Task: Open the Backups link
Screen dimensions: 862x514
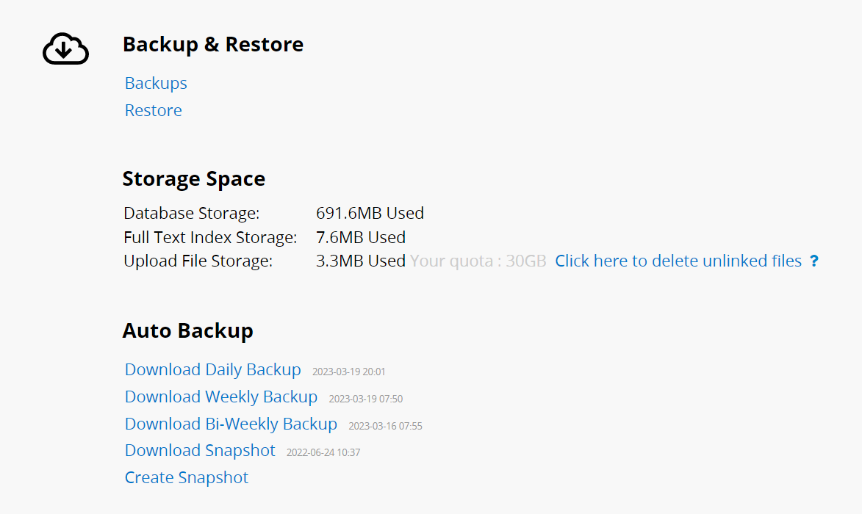Action: tap(156, 83)
